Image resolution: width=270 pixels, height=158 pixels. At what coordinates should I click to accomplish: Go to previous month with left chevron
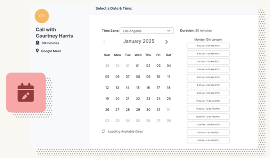point(104,42)
